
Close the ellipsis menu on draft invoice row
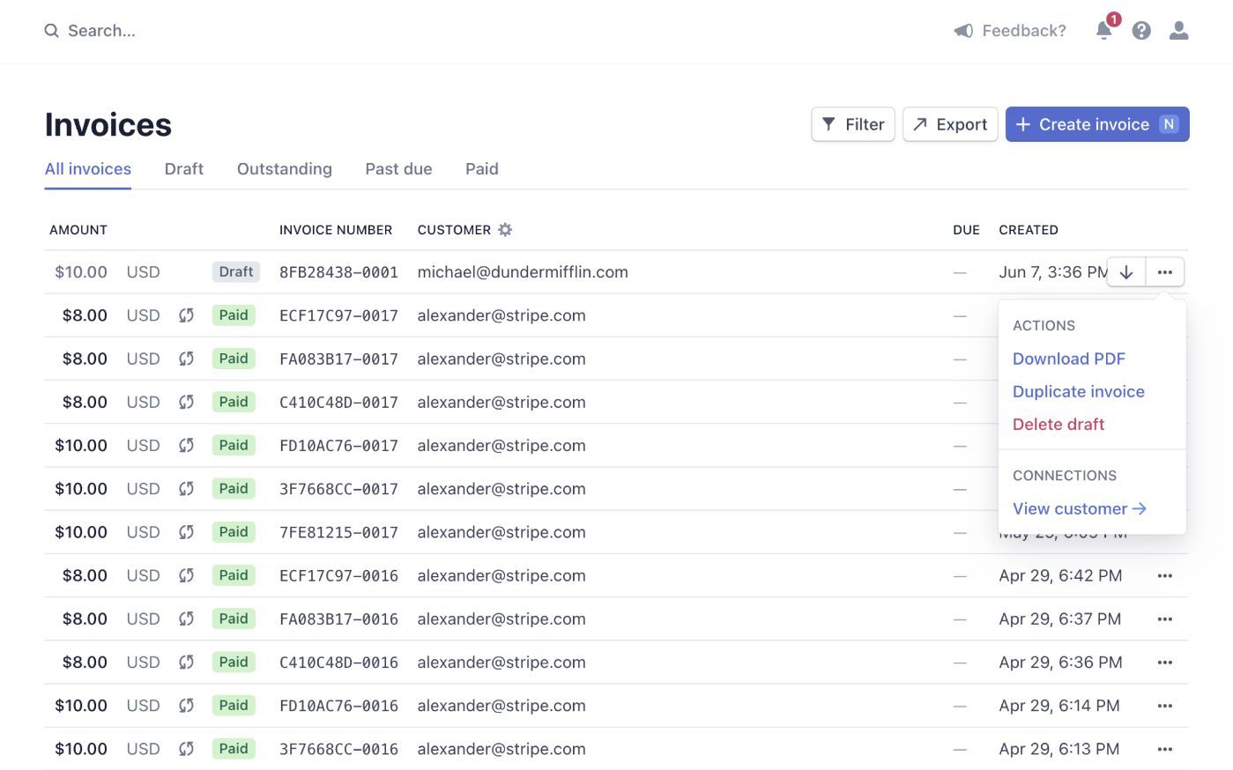(1164, 272)
